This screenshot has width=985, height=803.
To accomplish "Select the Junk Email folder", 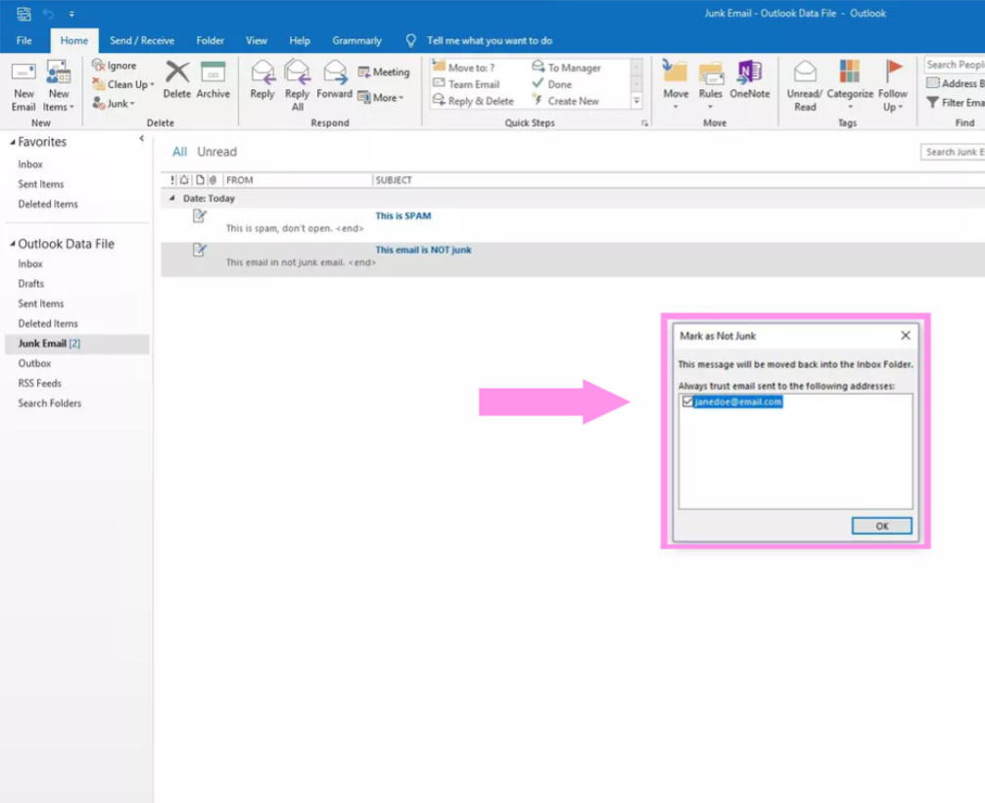I will [x=42, y=344].
